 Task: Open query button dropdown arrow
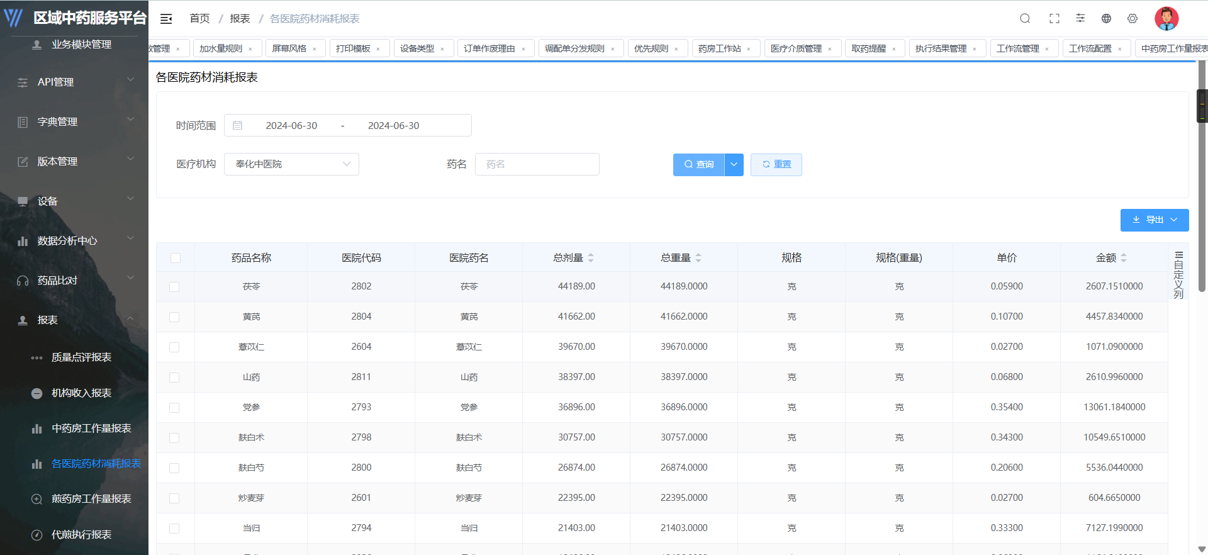734,165
